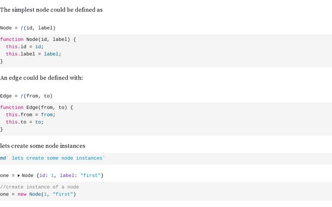Click the 'this.from = from;' code line
This screenshot has height=207, width=332.
pos(30,115)
